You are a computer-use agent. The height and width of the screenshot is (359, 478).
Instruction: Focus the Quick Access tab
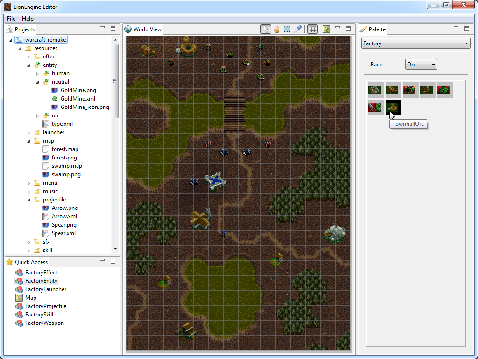(27, 262)
